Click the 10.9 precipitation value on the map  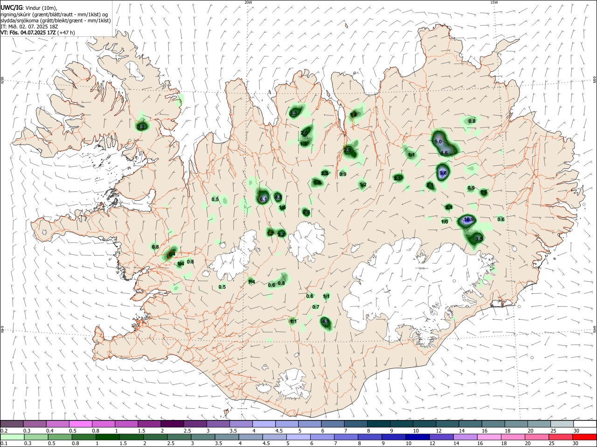click(469, 220)
